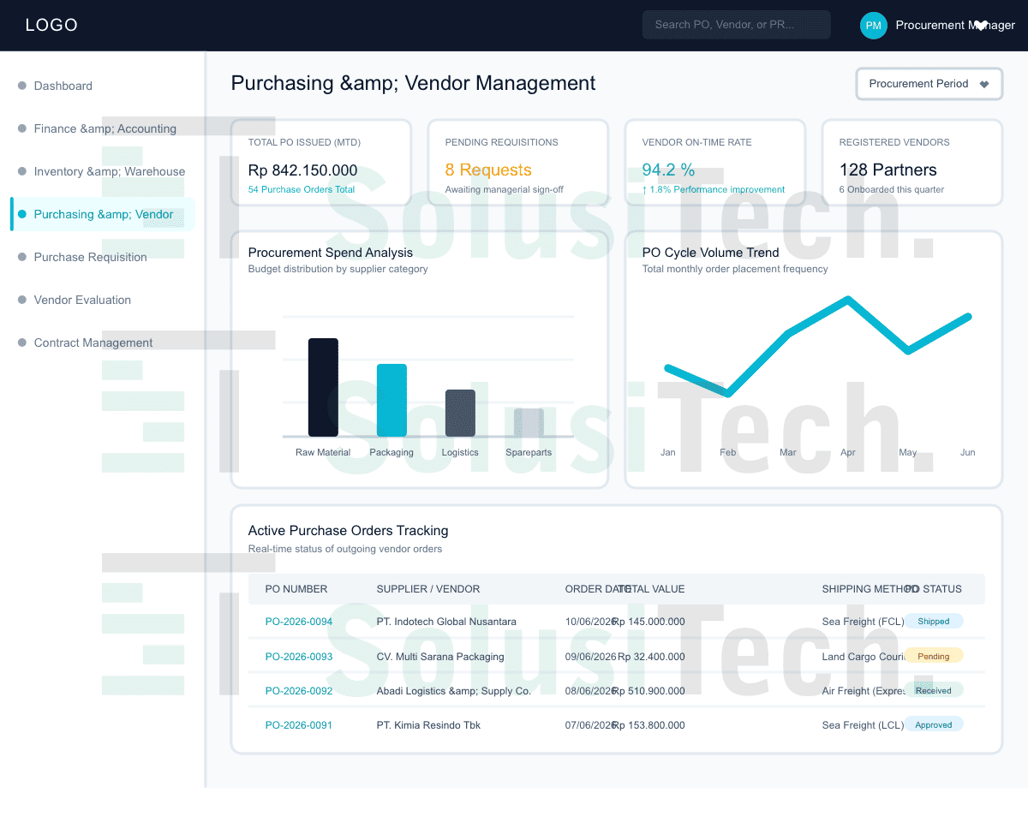This screenshot has height=822, width=1028.
Task: Click the PO Cycle Volume Trend title
Action: tap(711, 253)
